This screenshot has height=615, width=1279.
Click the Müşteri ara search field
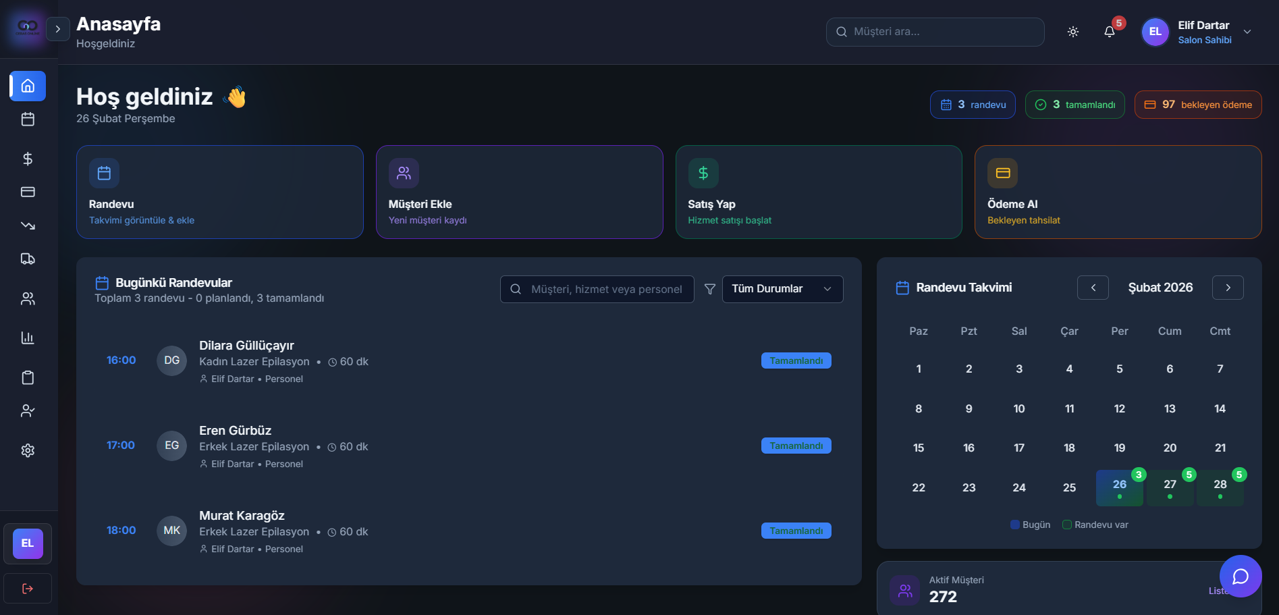[x=935, y=32]
